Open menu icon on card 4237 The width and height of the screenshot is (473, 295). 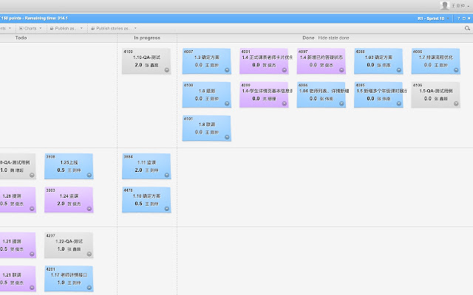tap(89, 254)
